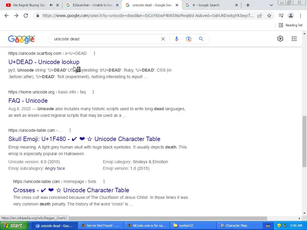Go forward to the next page
This screenshot has width=307, height=230.
[x=16, y=16]
